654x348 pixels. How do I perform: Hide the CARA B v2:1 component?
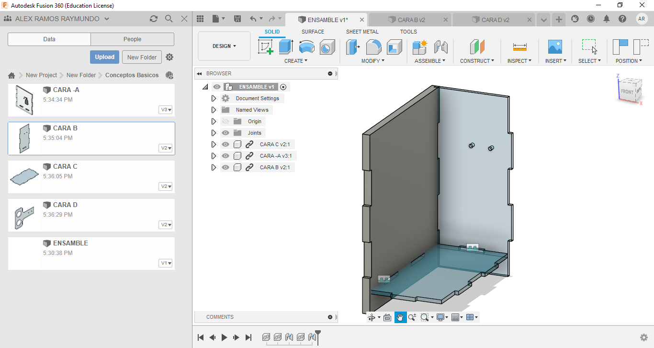(226, 167)
